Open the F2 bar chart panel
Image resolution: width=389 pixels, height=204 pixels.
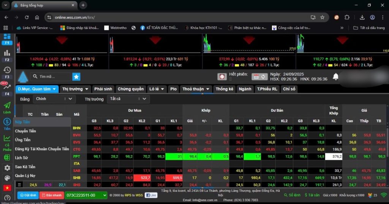click(7, 53)
